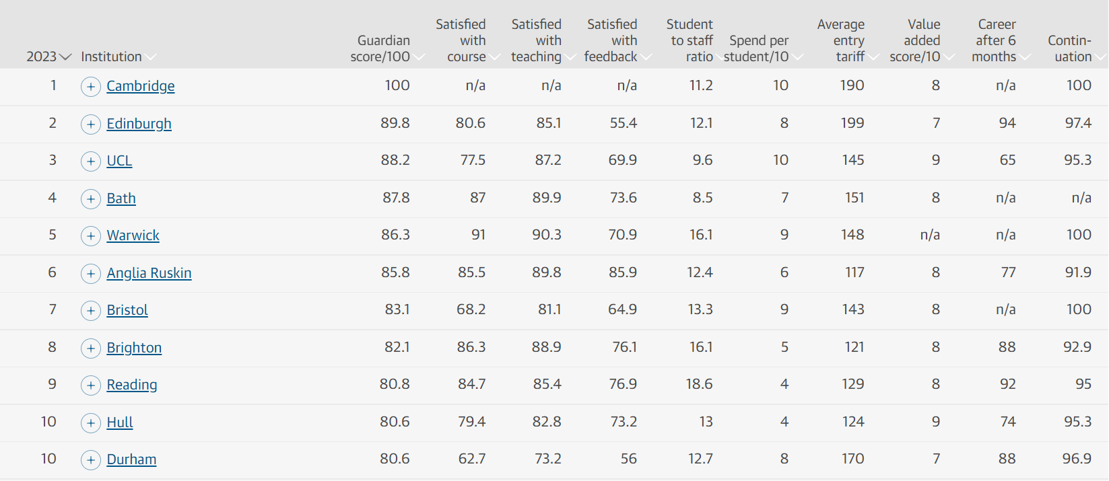Sort by Career after 6 months
The height and width of the screenshot is (481, 1109).
(x=1001, y=40)
